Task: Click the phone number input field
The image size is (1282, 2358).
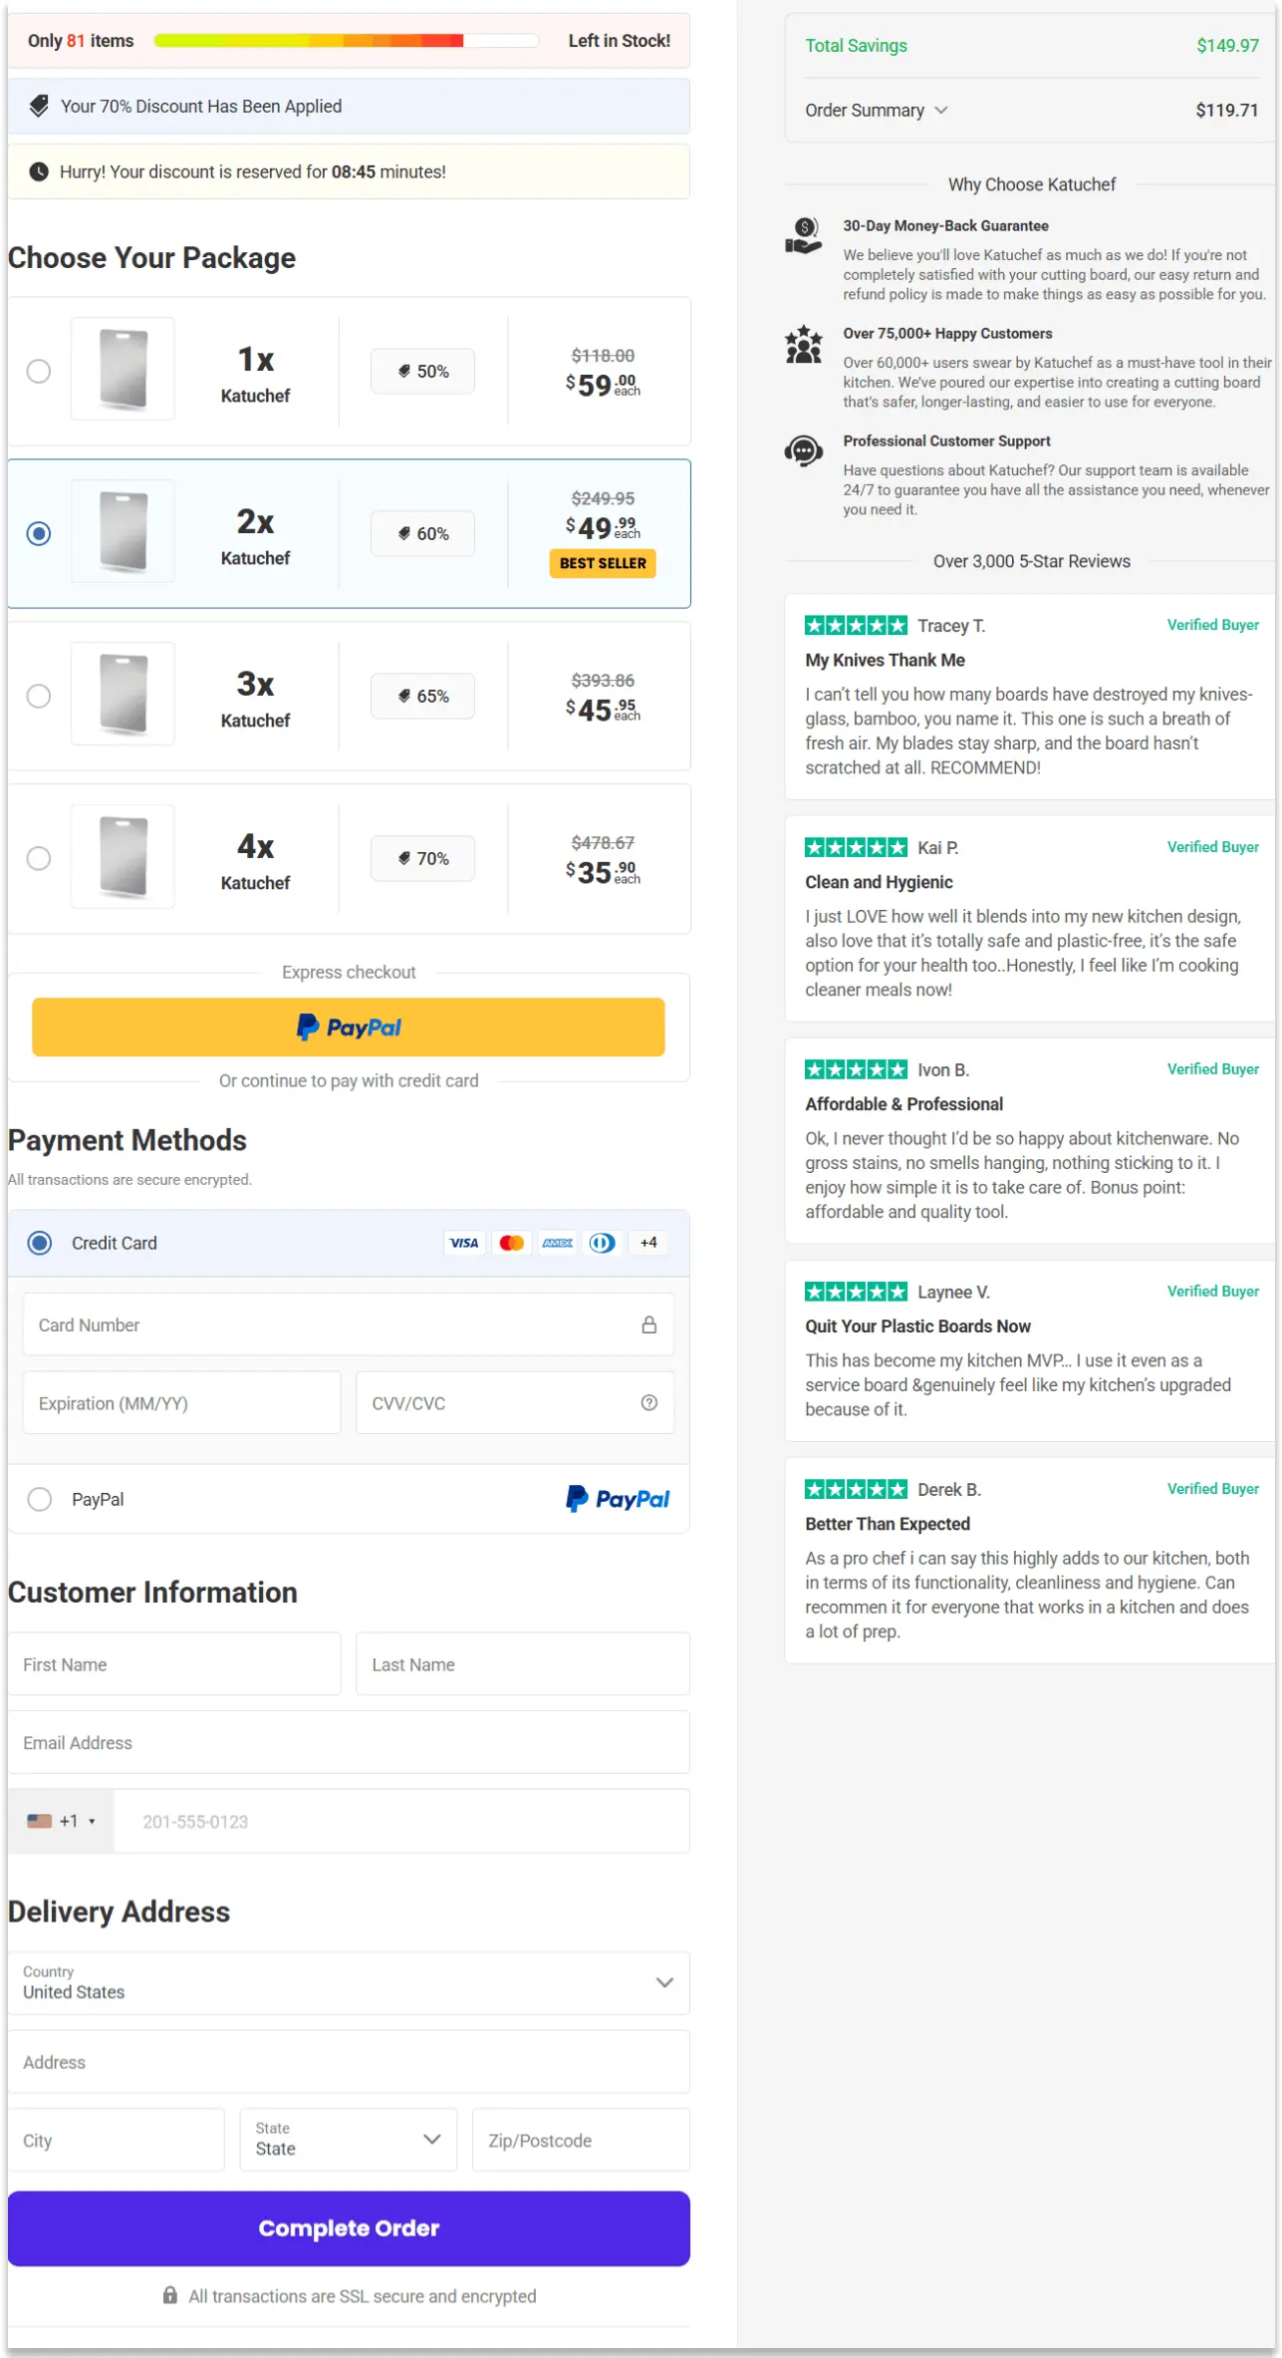Action: (402, 1821)
